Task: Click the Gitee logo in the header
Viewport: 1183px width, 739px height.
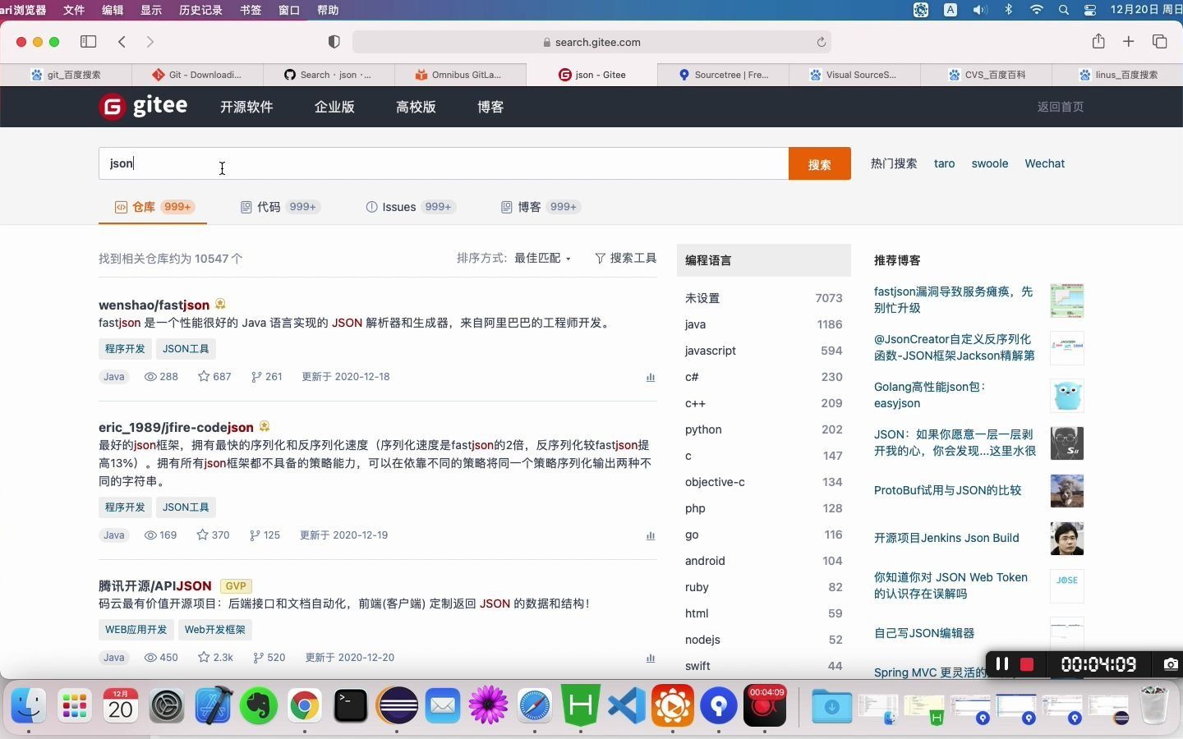Action: 143,106
